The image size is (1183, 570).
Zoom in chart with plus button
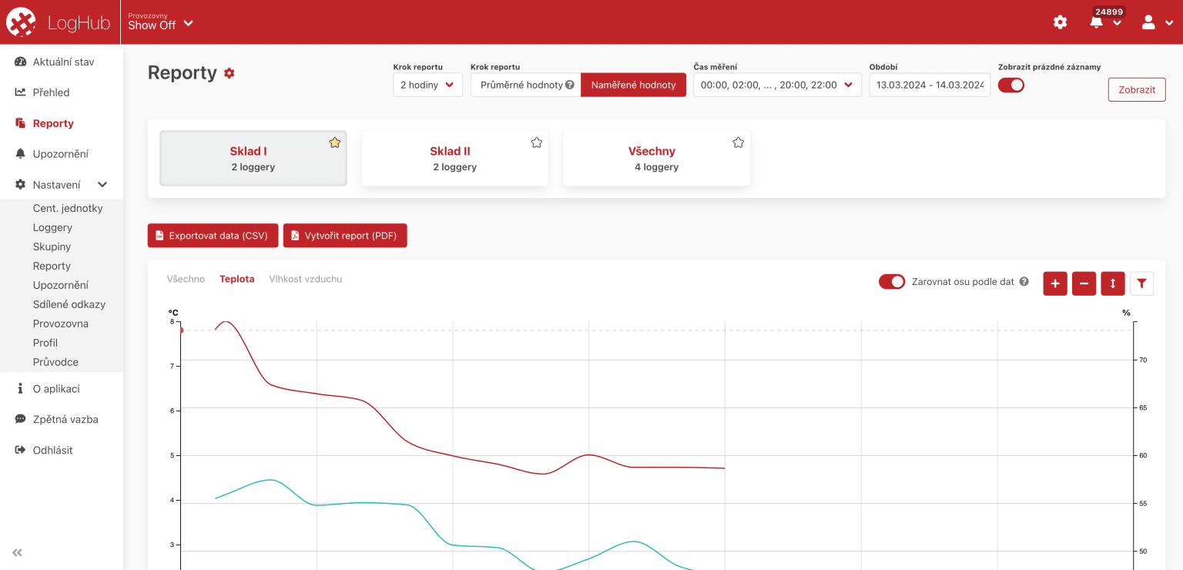[x=1054, y=283]
